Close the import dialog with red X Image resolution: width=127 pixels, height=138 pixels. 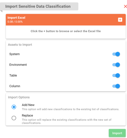click(125, 6)
